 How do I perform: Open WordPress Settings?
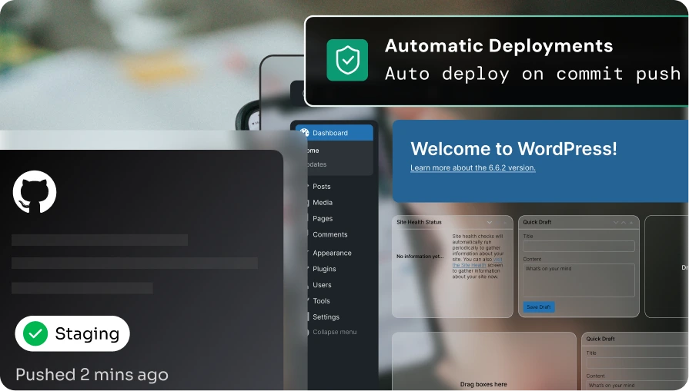[326, 317]
